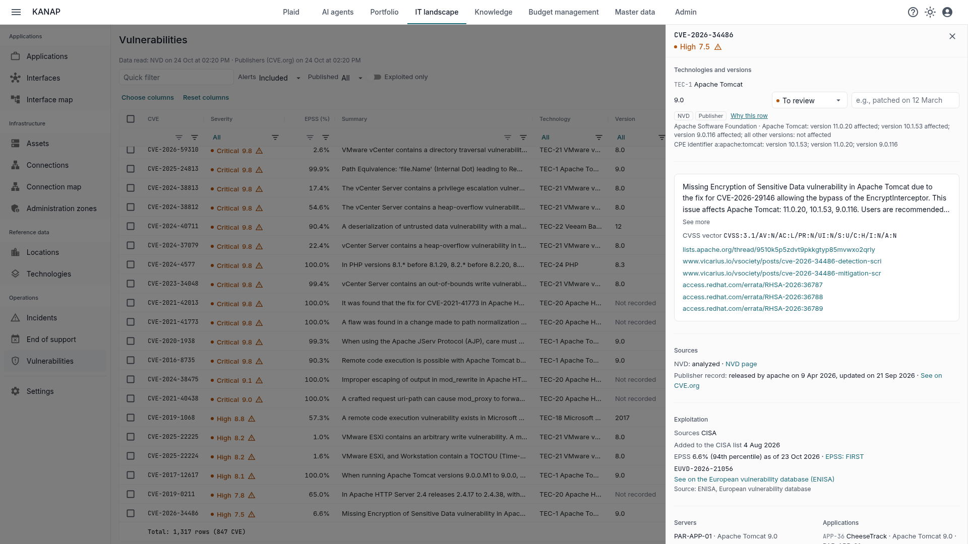968x544 pixels.
Task: Open Incidents under Operations
Action: [55, 318]
